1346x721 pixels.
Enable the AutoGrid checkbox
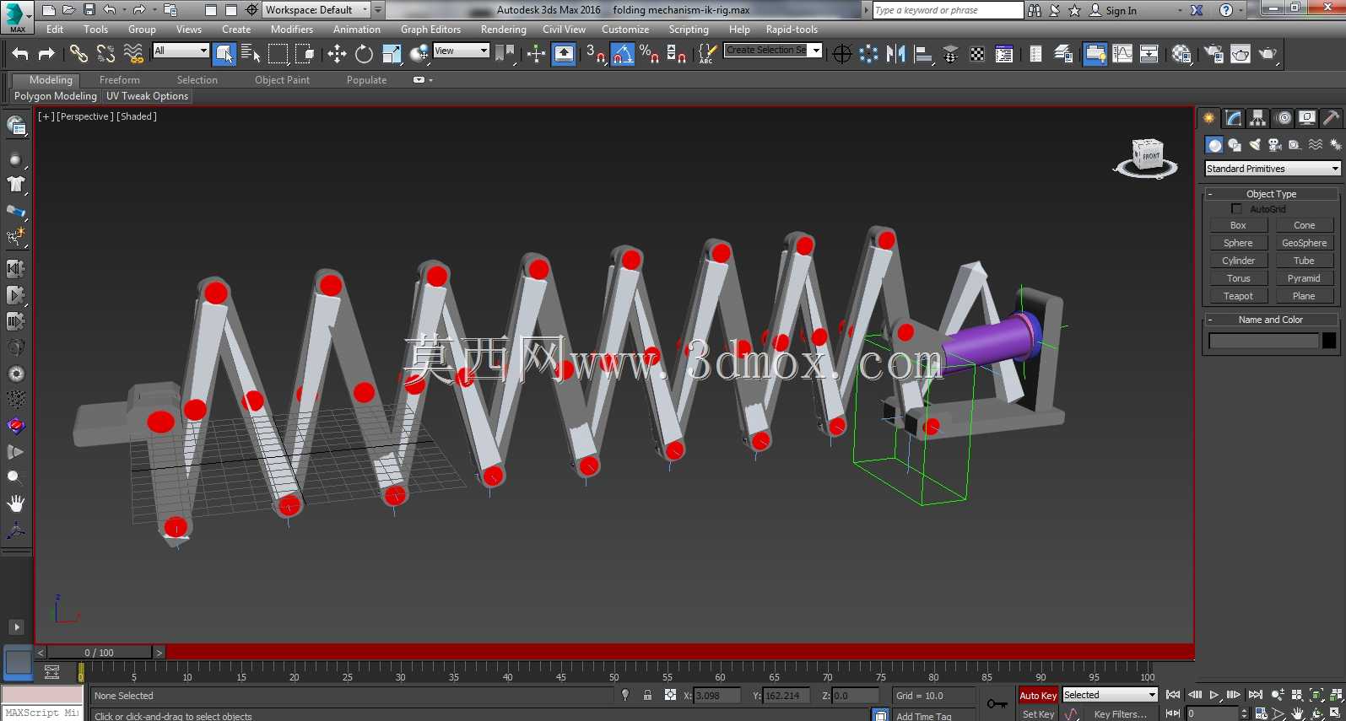click(x=1236, y=209)
